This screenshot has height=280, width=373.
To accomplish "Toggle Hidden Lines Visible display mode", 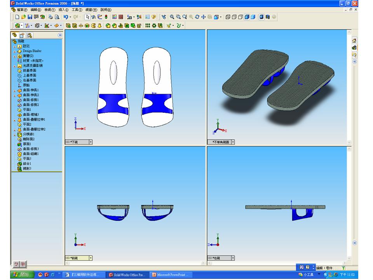I will (x=234, y=17).
